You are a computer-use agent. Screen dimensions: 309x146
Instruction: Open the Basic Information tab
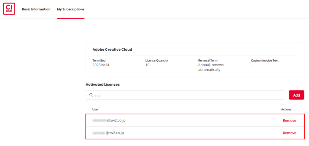point(36,9)
